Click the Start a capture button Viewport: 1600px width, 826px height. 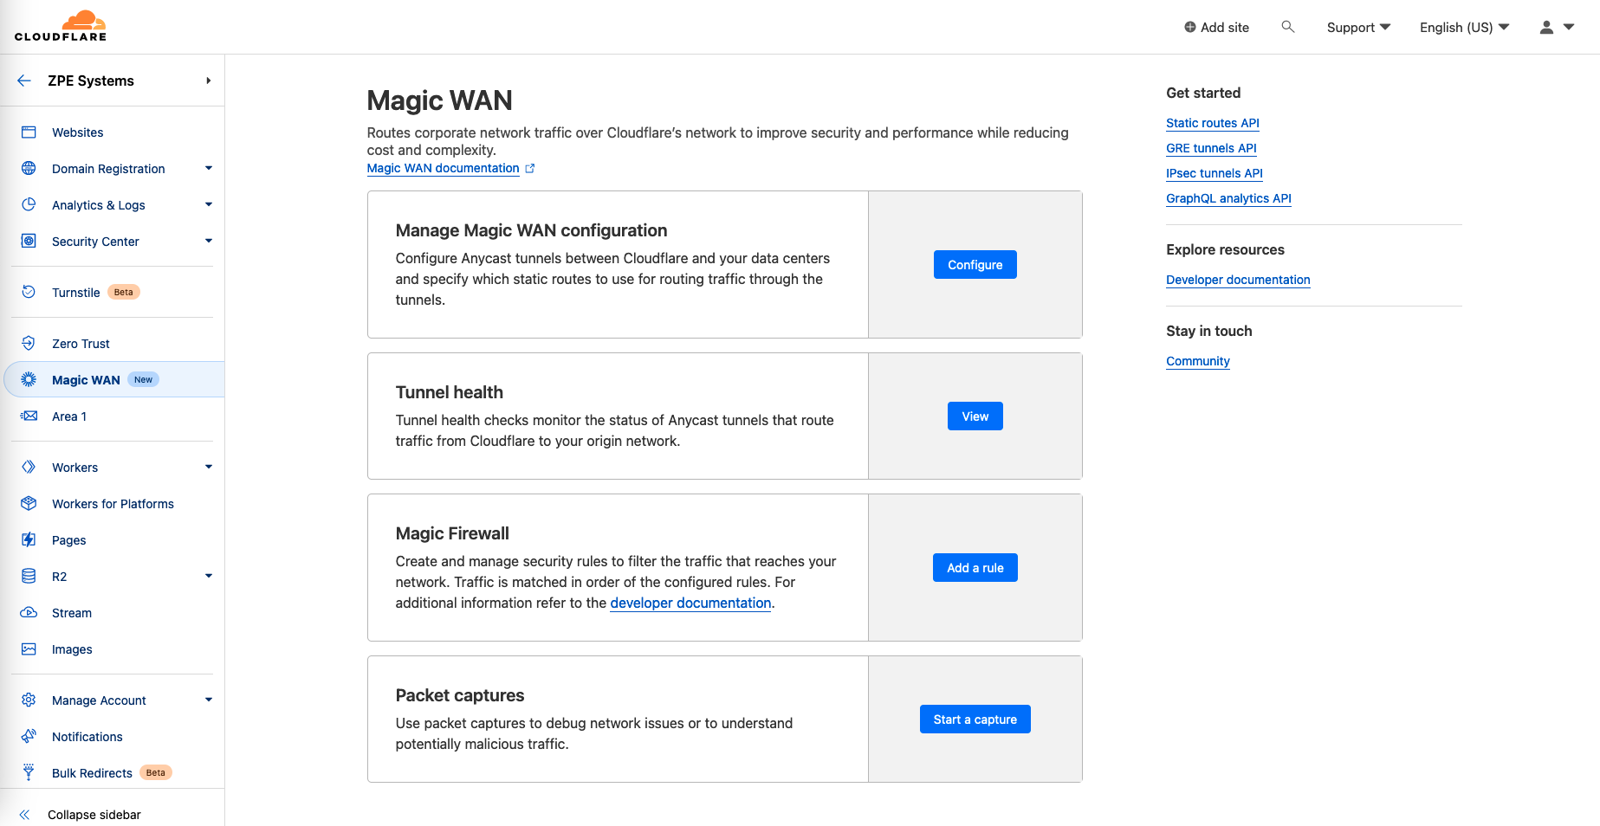pos(975,720)
